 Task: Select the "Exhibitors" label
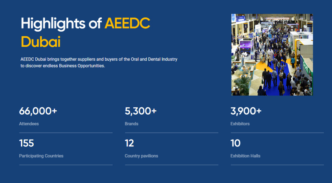click(240, 124)
